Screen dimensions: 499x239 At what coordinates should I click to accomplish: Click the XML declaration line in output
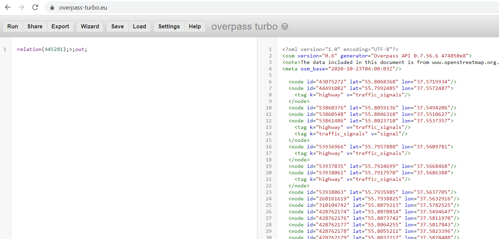[340, 49]
